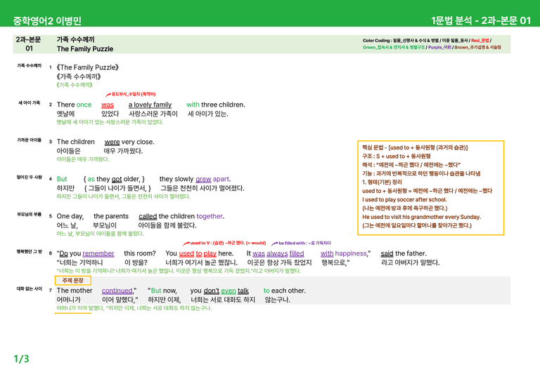Click the red underlined word 'was'
The width and height of the screenshot is (540, 381).
pyautogui.click(x=108, y=105)
